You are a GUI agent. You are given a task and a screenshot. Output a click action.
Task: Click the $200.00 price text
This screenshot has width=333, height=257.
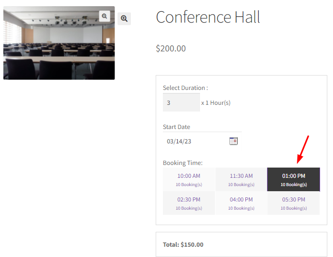pos(171,48)
